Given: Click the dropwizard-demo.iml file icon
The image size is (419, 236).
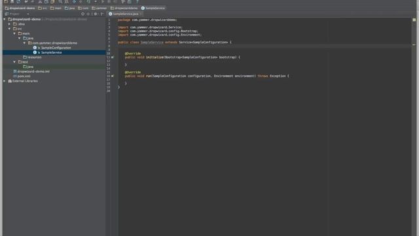Looking at the screenshot, I should click(15, 71).
